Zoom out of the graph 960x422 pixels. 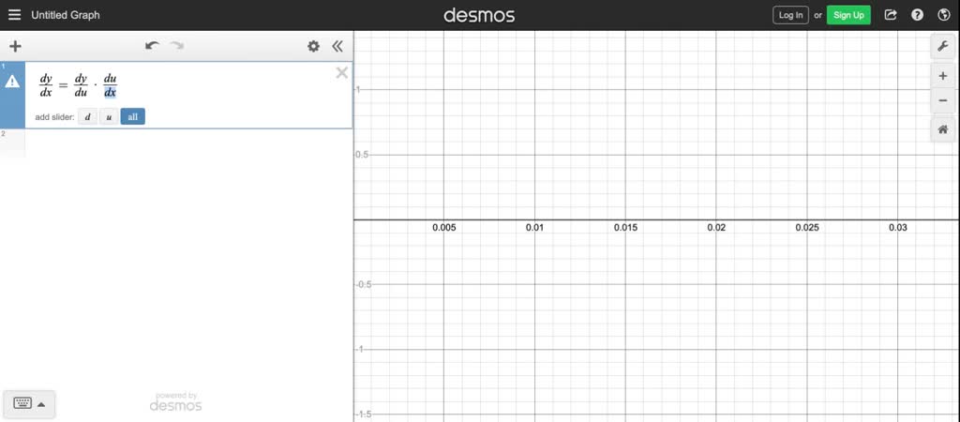coord(942,100)
